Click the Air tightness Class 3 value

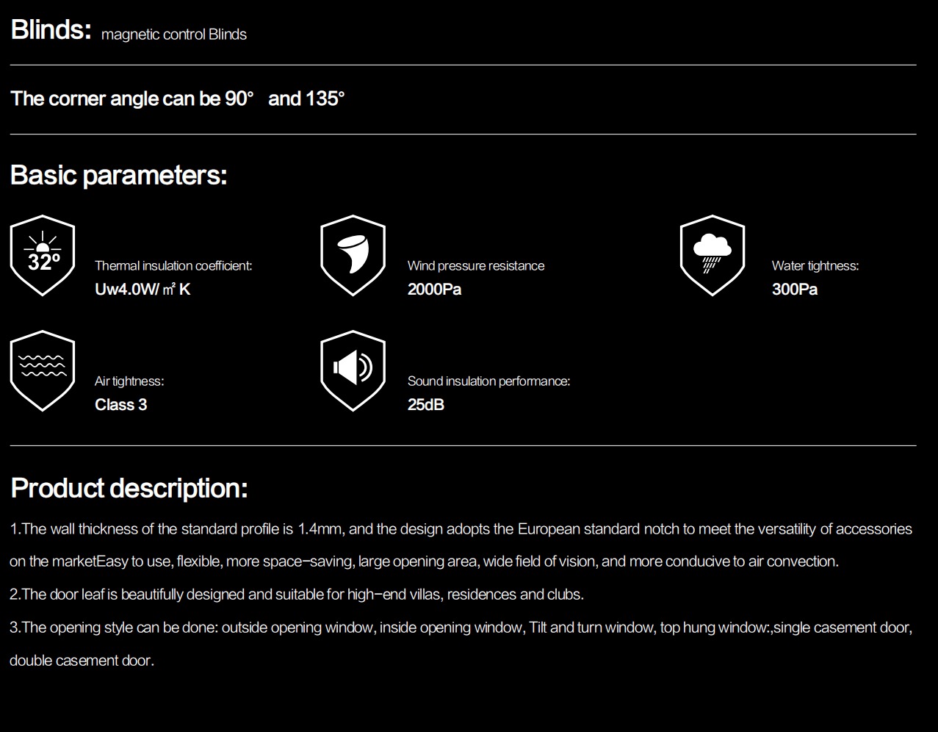[121, 405]
